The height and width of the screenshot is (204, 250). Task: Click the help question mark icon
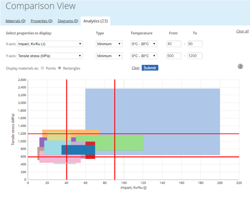point(240,66)
